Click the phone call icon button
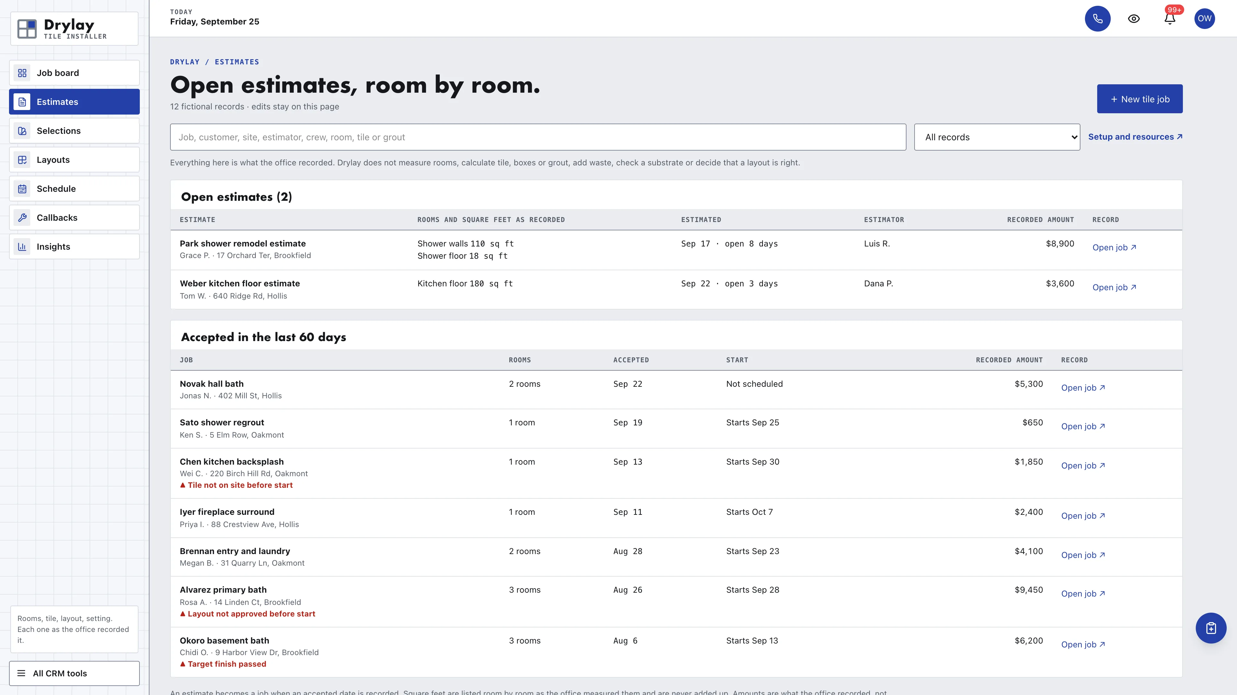This screenshot has width=1237, height=695. 1097,19
